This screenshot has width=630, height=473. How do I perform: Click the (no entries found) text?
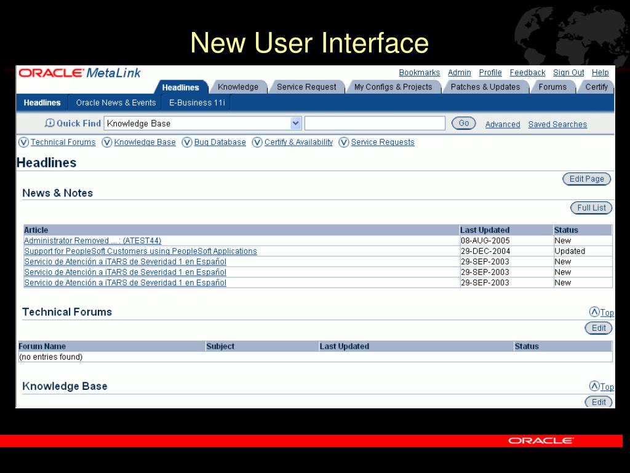50,357
